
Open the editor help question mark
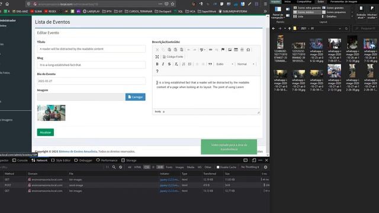157,71
